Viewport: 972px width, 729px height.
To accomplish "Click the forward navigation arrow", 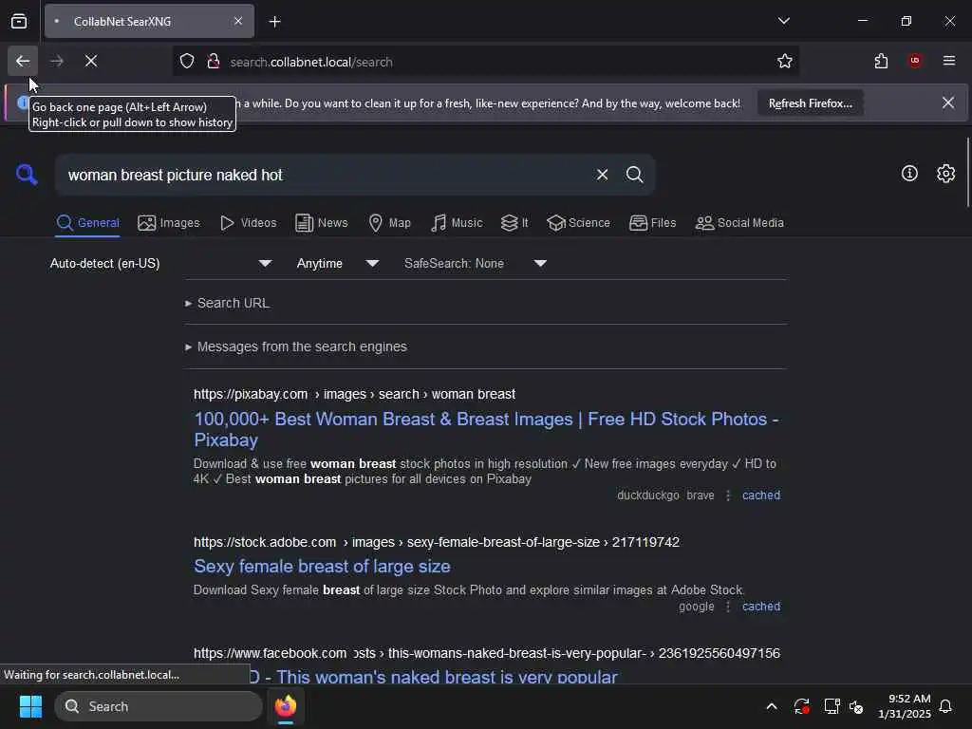I will point(57,61).
